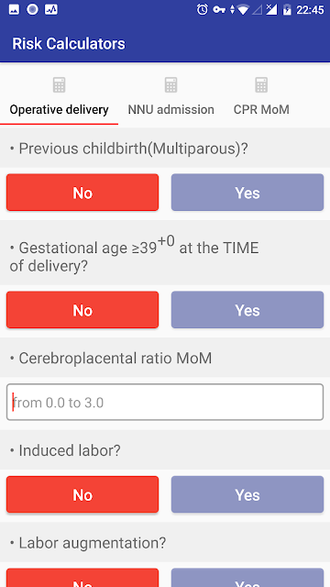Select Yes for Induced labor
Screen dimensions: 330x587
[x=247, y=494]
